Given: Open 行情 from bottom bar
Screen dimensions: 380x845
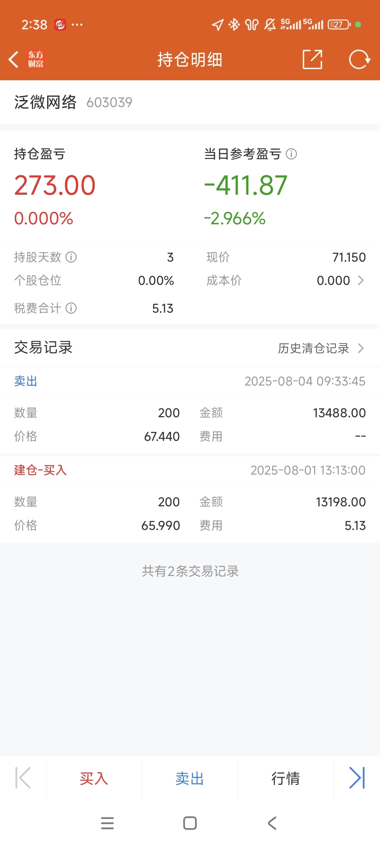Looking at the screenshot, I should click(285, 778).
